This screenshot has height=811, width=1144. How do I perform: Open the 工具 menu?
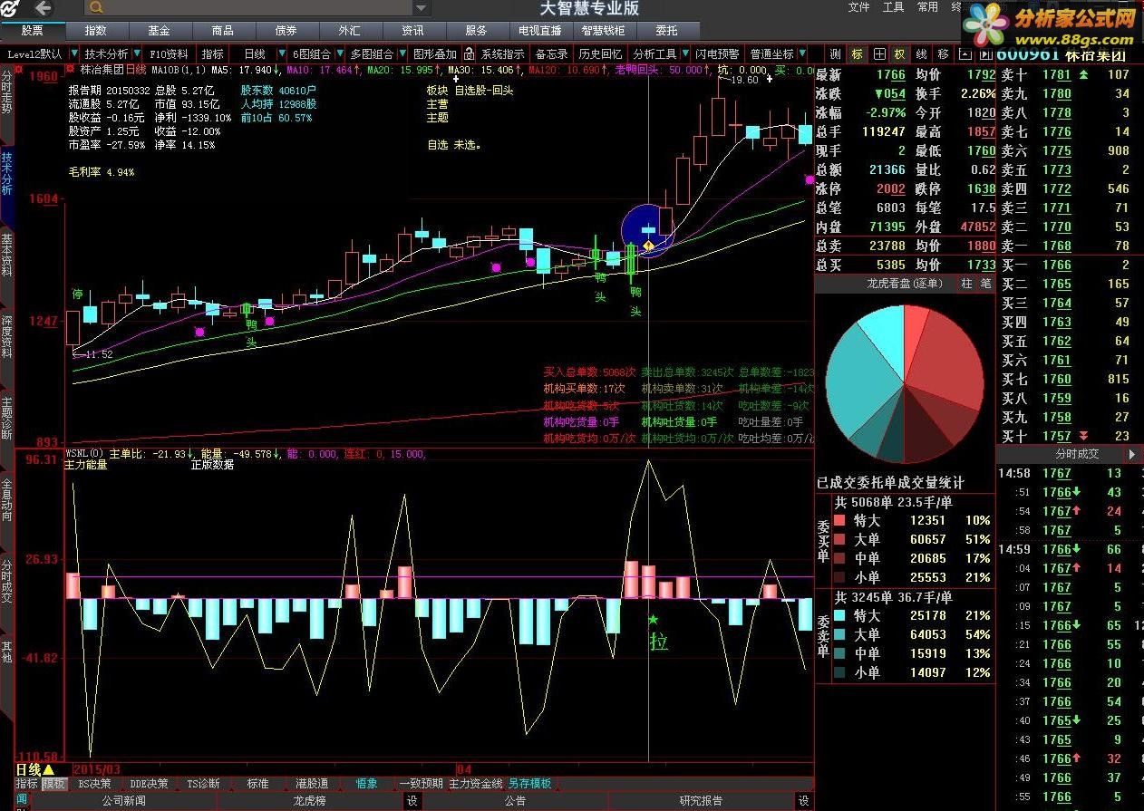[893, 7]
